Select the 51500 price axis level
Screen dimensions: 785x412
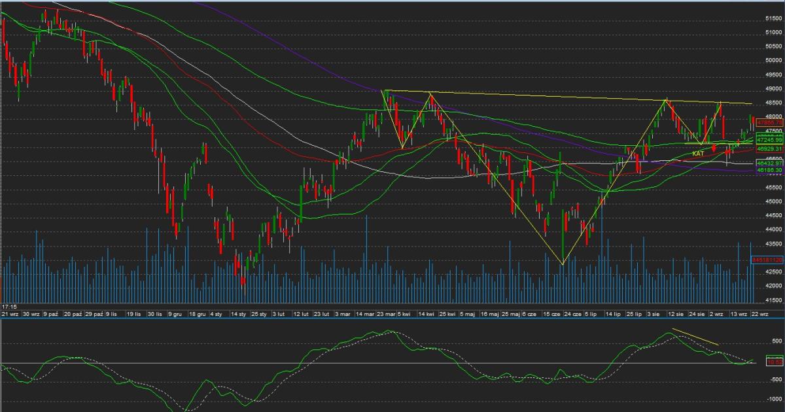[773, 18]
